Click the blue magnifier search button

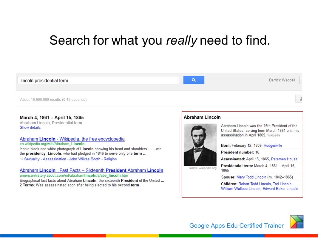tap(194, 80)
